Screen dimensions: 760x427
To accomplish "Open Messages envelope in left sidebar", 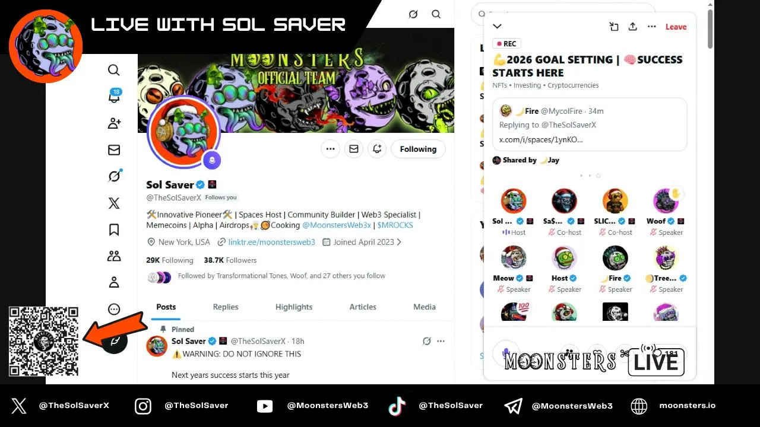I will 114,150.
